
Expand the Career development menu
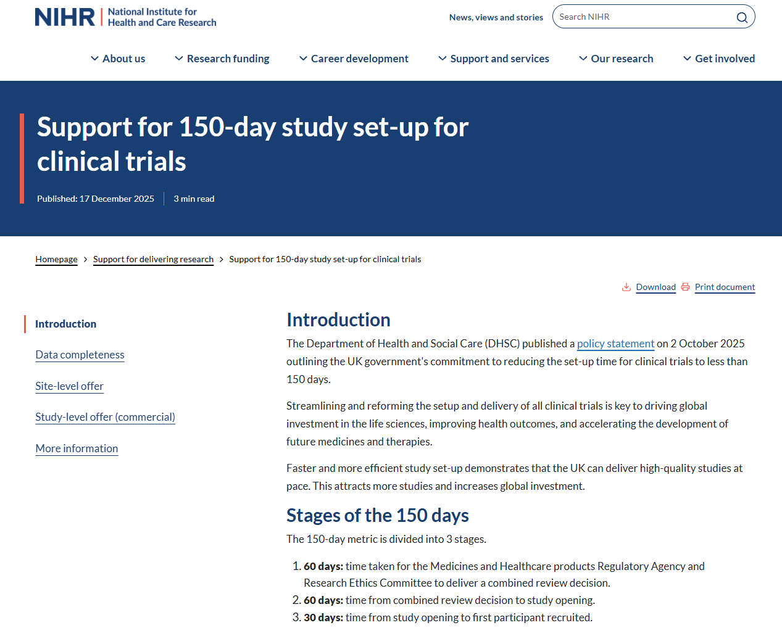354,59
